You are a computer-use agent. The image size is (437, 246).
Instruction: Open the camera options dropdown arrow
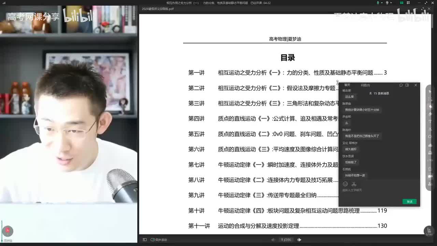pyautogui.click(x=391, y=3)
